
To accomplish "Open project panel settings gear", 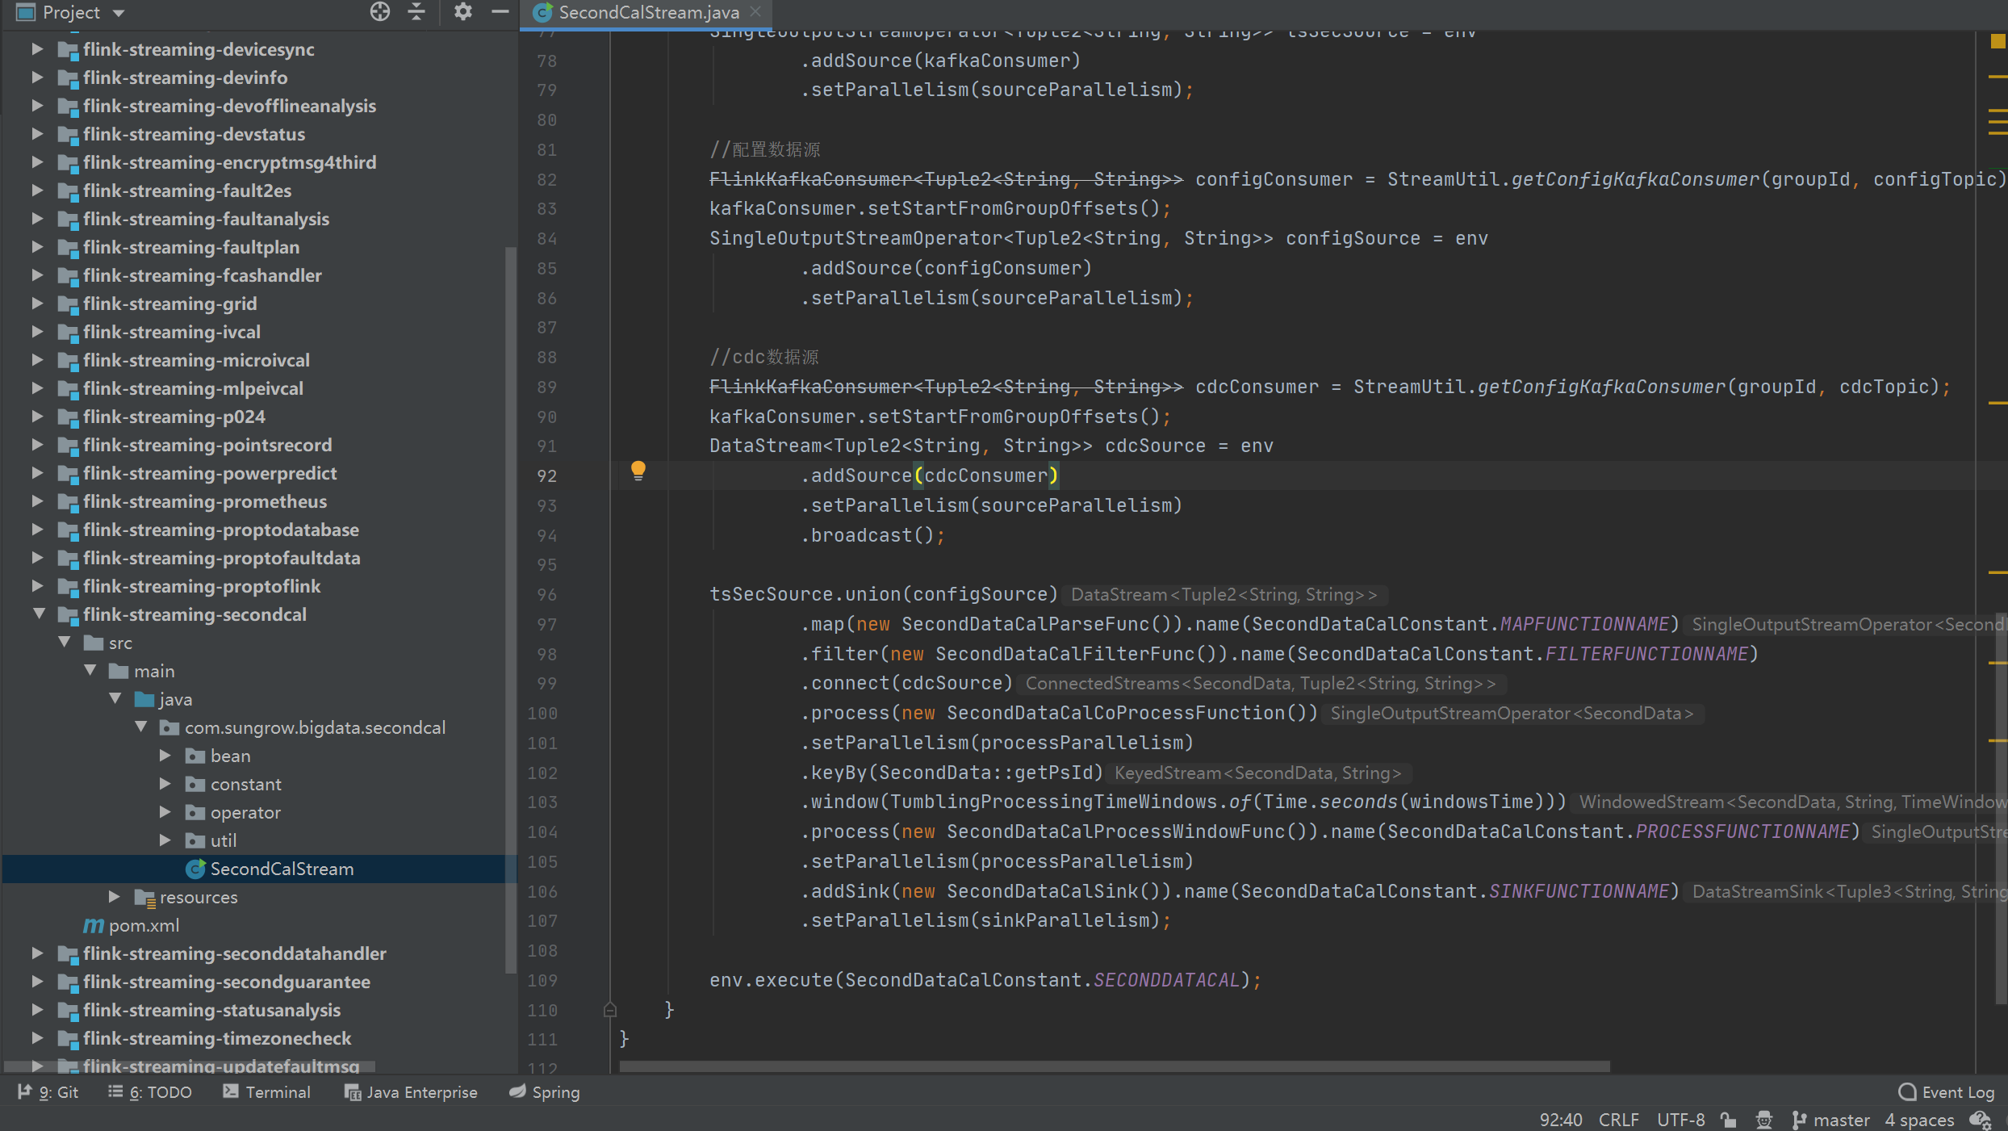I will coord(462,12).
